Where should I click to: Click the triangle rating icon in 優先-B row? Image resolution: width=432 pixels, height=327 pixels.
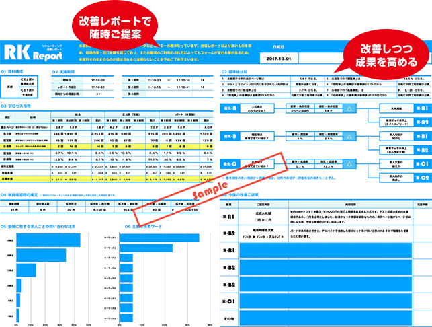349,137
